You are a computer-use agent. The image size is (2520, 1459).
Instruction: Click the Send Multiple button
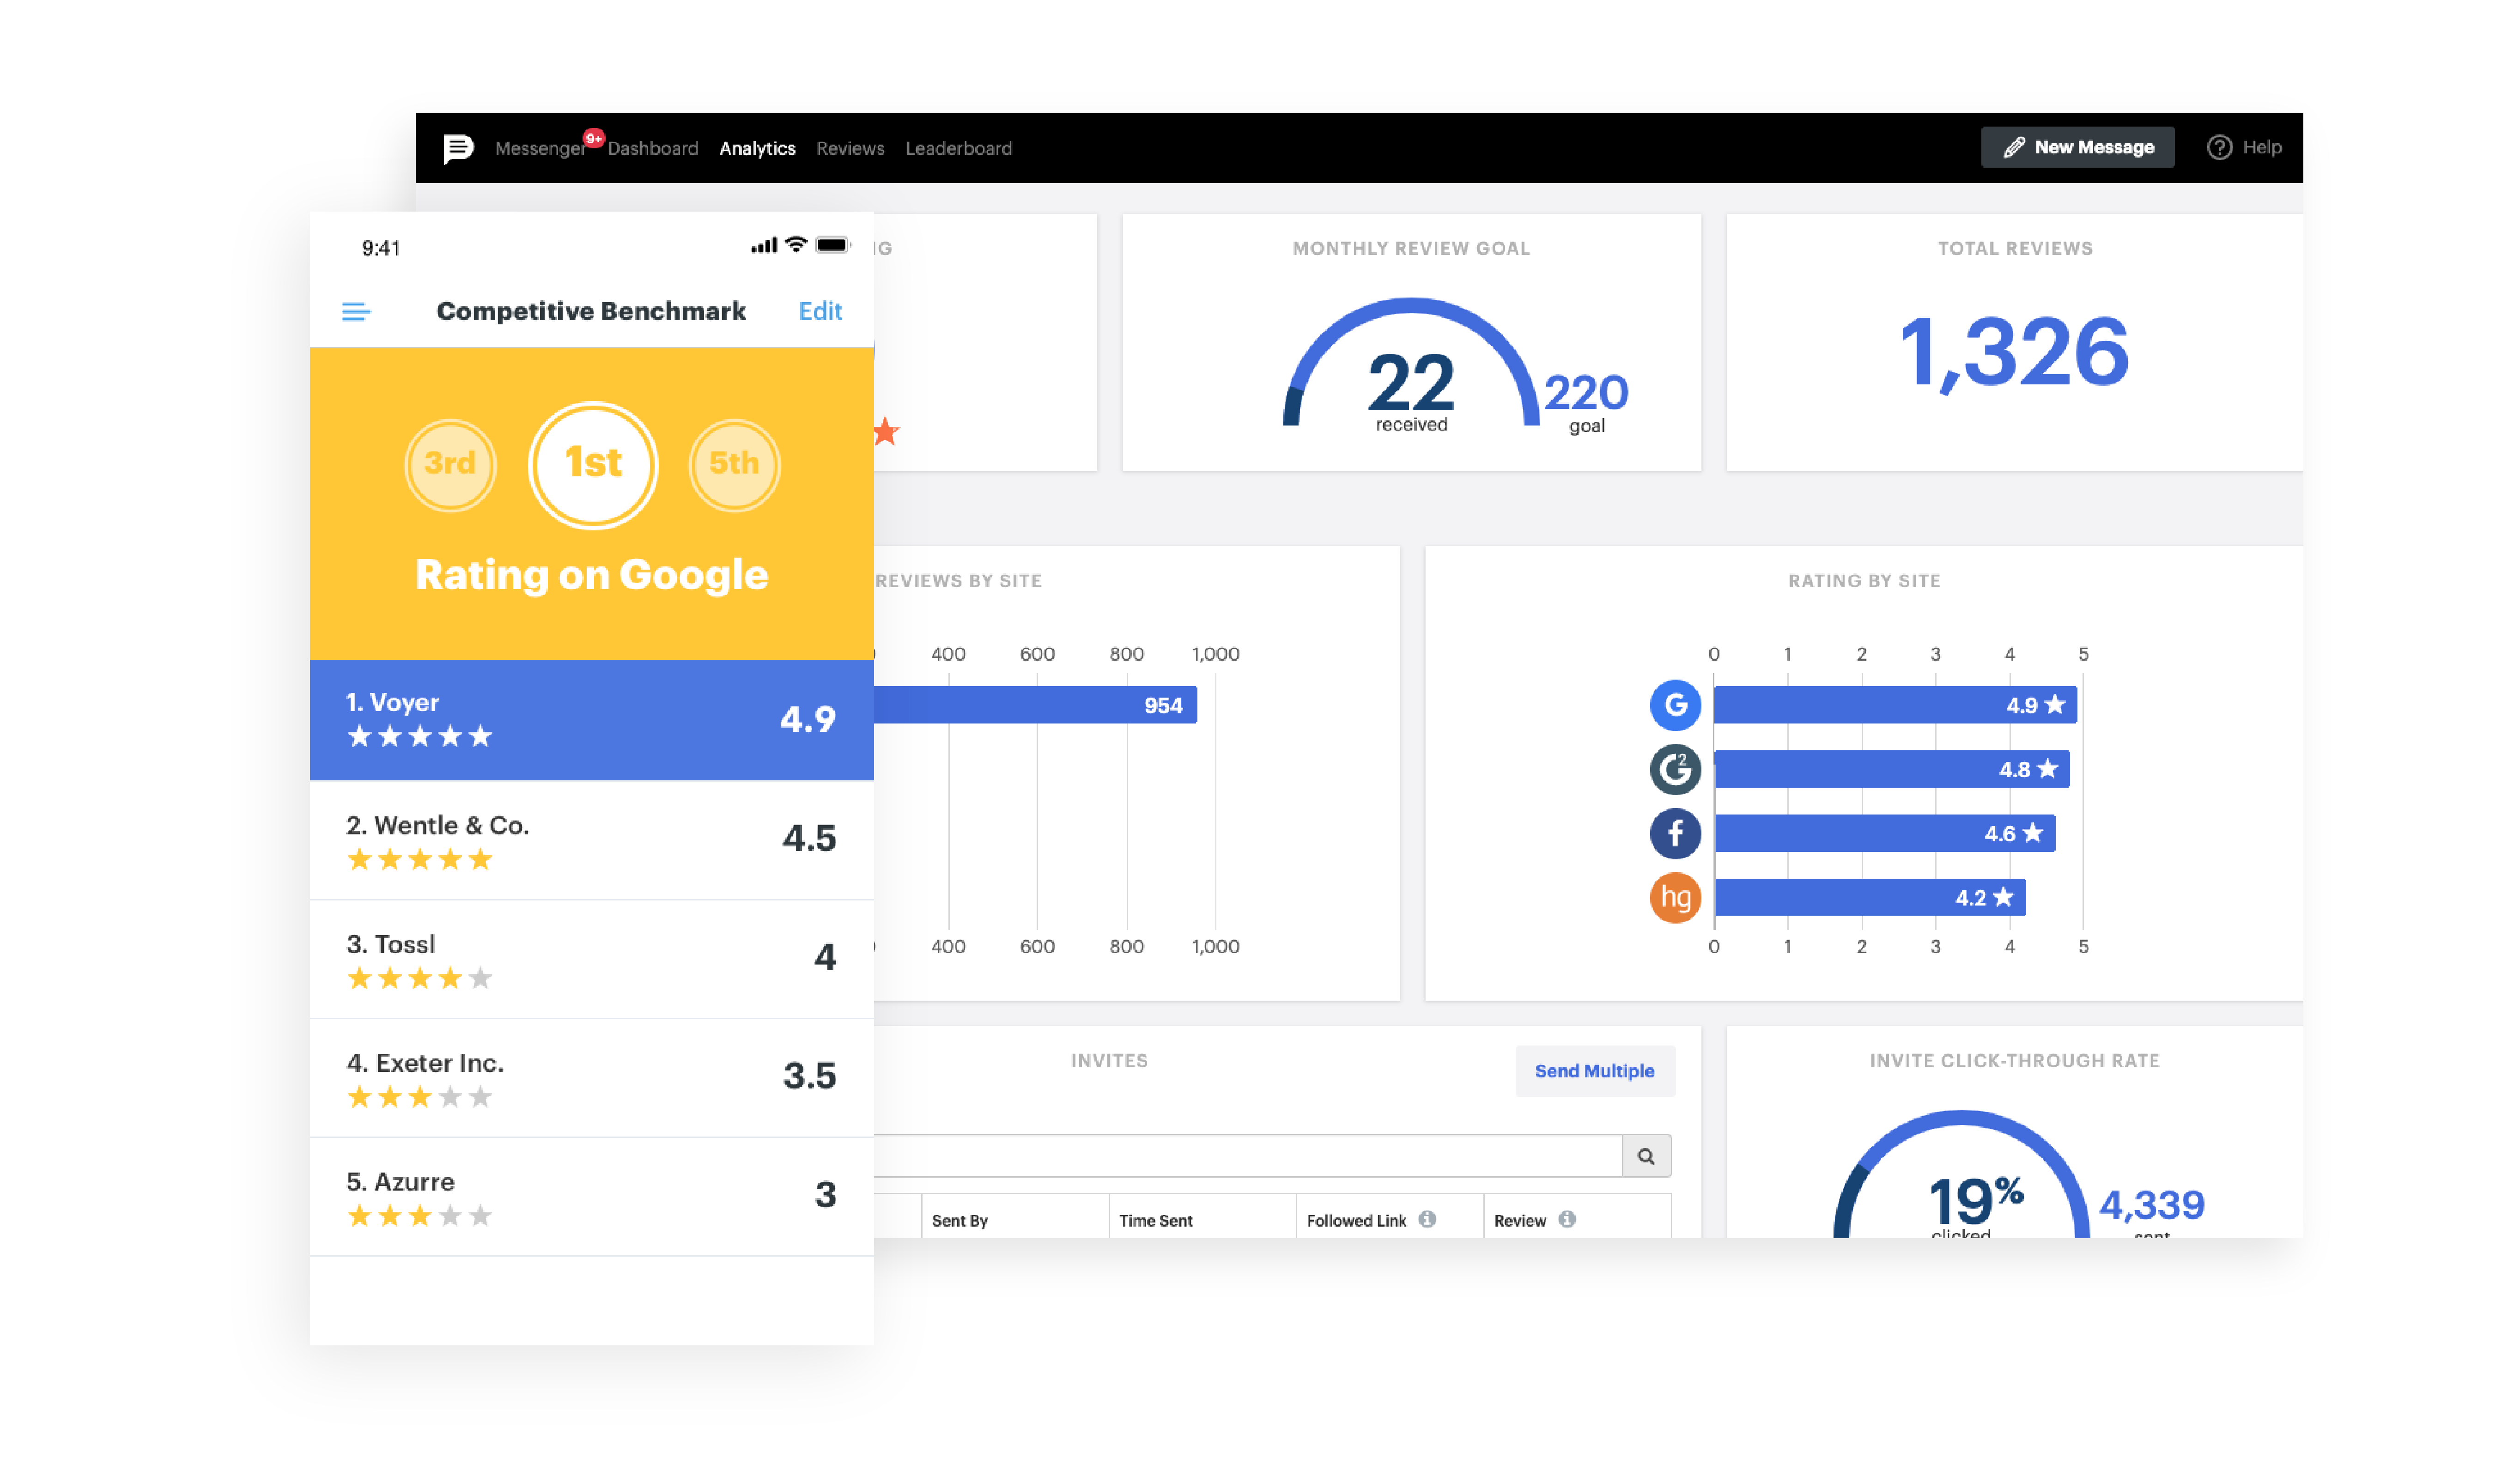[1594, 1071]
